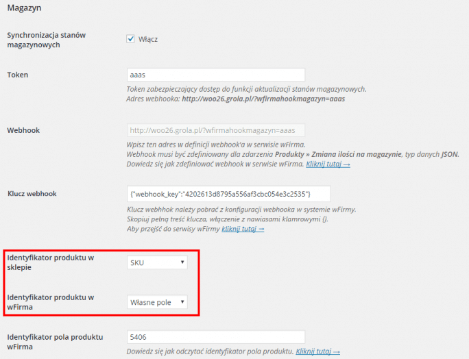The height and width of the screenshot is (359, 469).
Task: Toggle the Włącz synchronization checkbox
Action: tap(130, 39)
